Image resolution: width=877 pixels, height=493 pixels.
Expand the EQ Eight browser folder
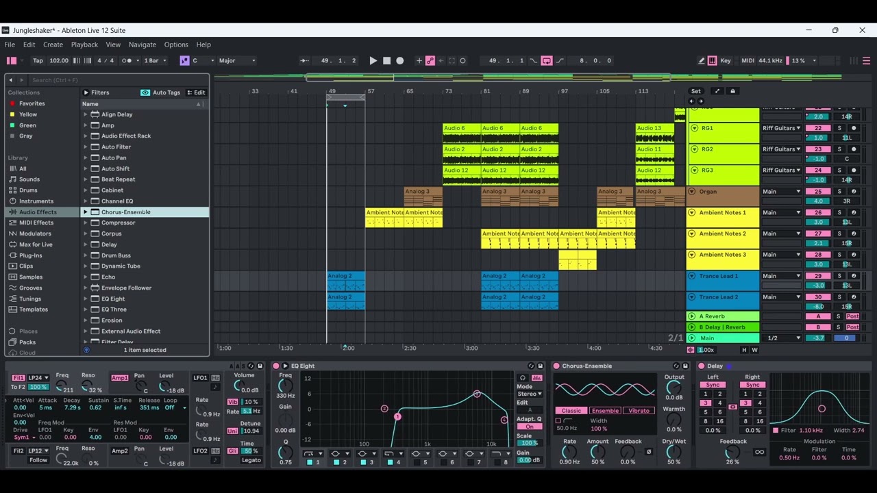coord(86,299)
